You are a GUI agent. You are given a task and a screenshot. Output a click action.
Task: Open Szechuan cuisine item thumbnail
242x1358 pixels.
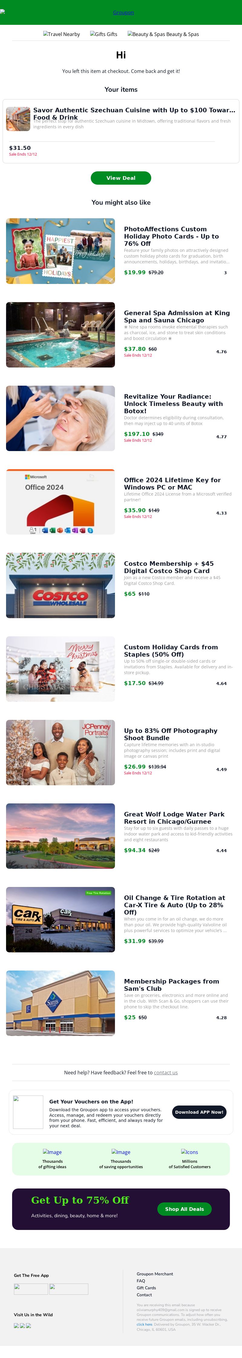(18, 119)
